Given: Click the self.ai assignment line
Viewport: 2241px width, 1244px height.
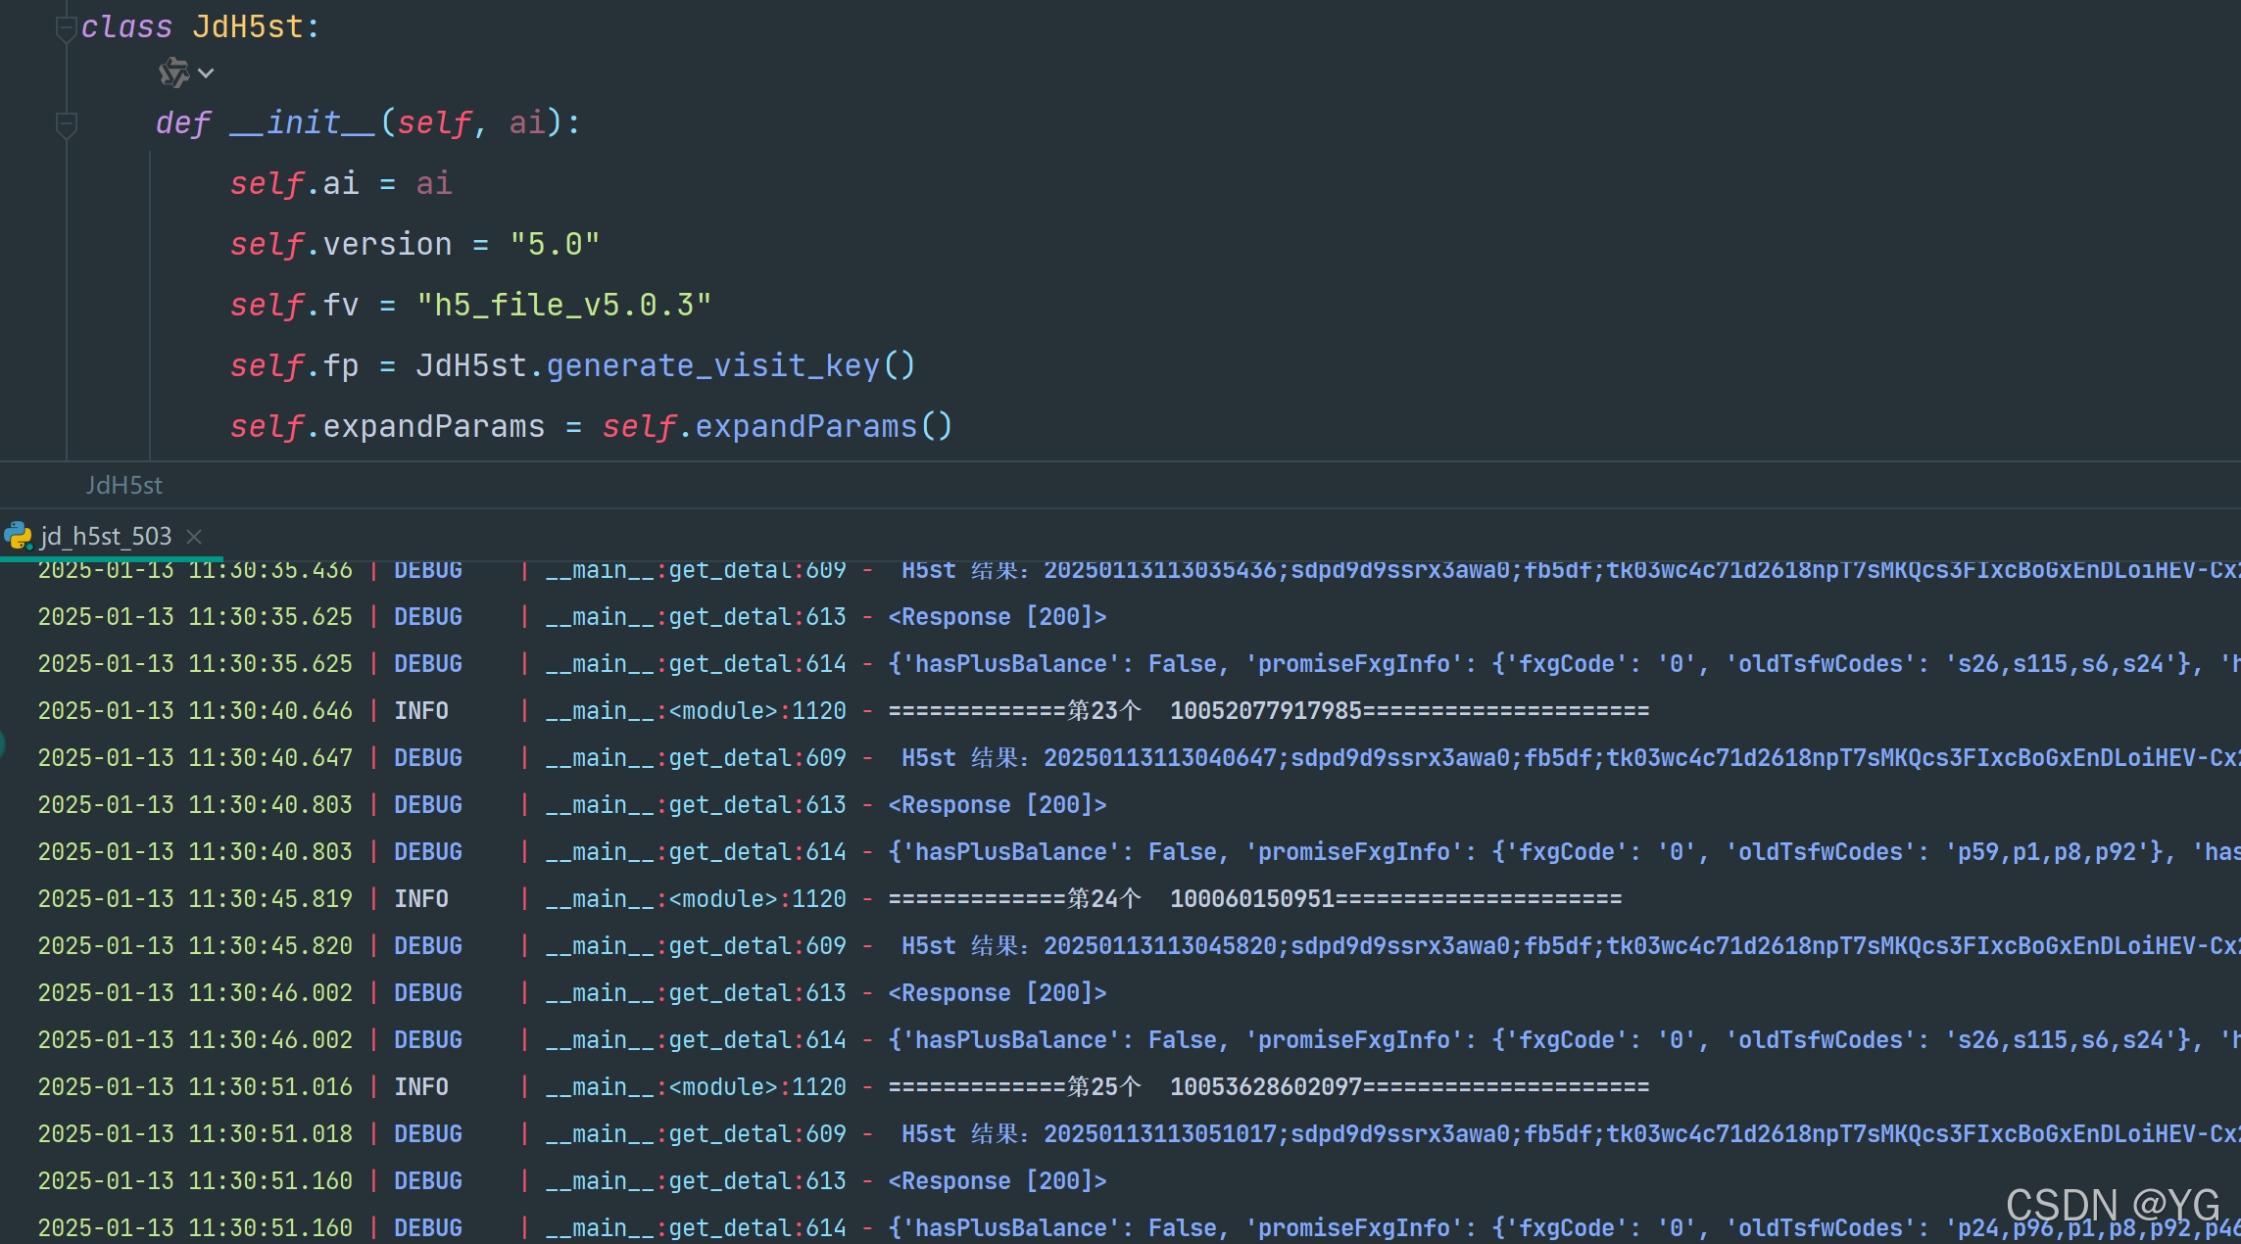Looking at the screenshot, I should [340, 183].
